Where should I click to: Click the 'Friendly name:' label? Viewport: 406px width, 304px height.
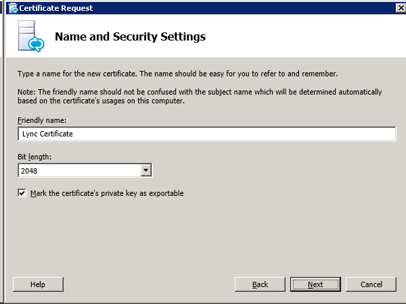[42, 120]
